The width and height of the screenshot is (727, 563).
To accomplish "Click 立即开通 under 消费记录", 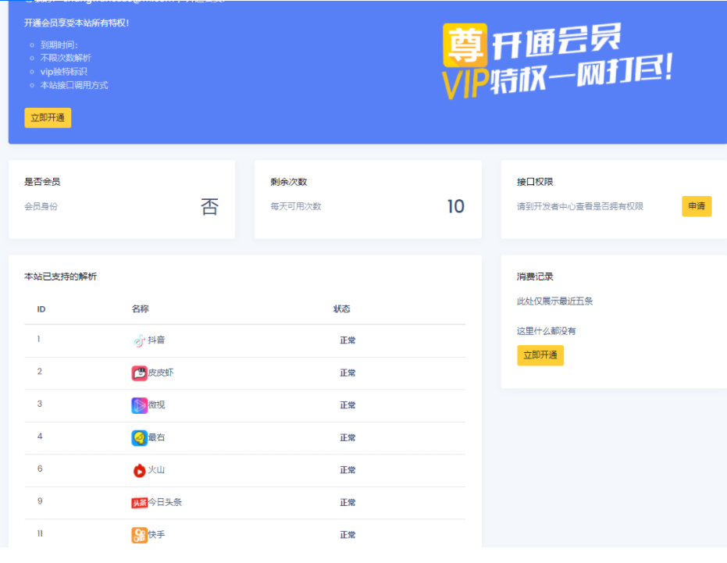I will click(x=540, y=355).
